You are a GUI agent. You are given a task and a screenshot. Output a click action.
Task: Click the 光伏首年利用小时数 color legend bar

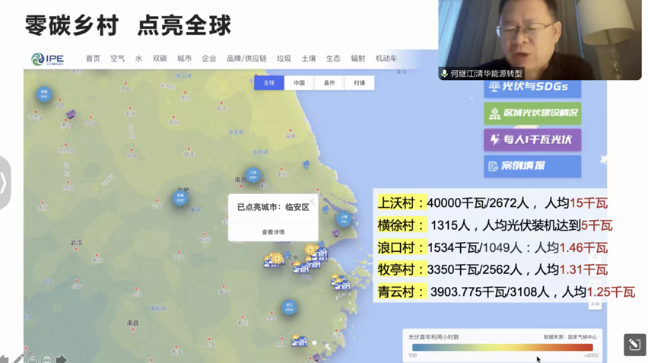point(502,347)
